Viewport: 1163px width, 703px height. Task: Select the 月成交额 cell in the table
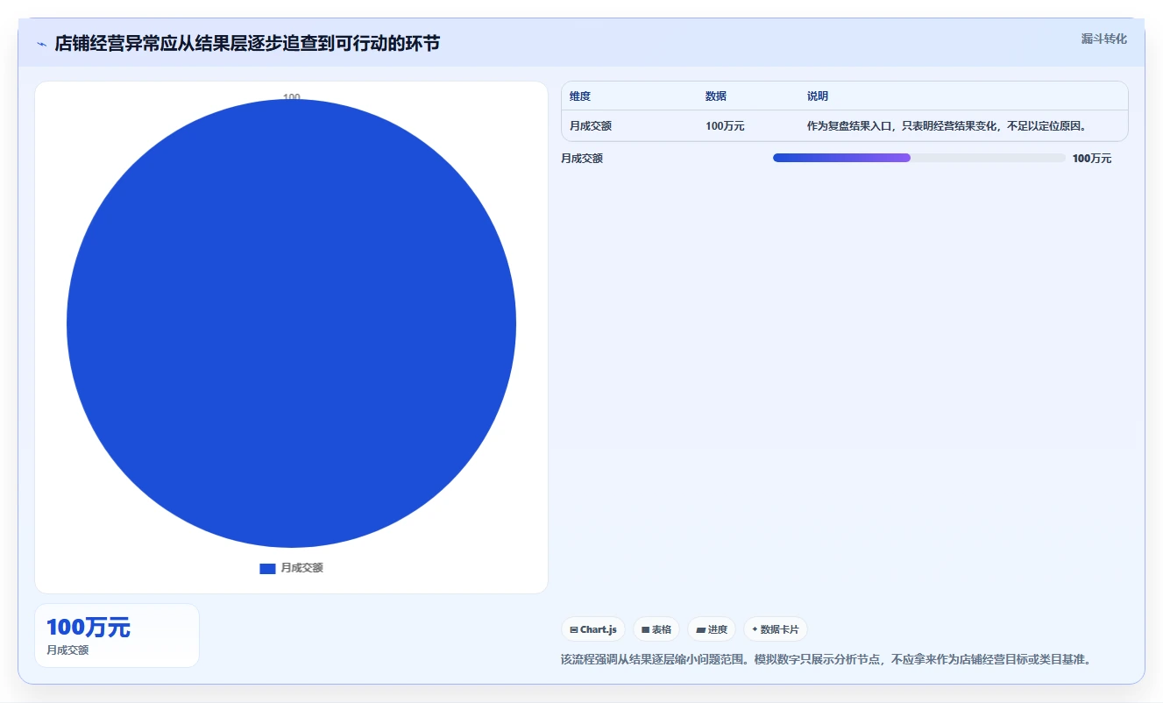tap(591, 126)
